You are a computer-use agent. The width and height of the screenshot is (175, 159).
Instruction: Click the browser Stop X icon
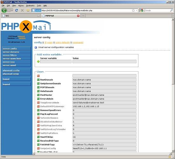pyautogui.click(x=22, y=10)
